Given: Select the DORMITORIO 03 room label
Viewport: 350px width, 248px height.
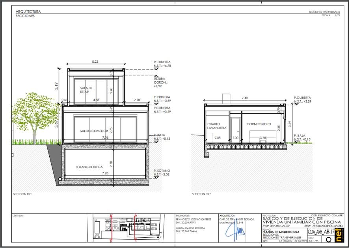Looking at the screenshot, I should pyautogui.click(x=258, y=124).
